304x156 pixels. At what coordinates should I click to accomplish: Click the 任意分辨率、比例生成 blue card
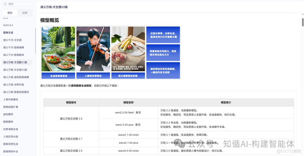(x=163, y=35)
